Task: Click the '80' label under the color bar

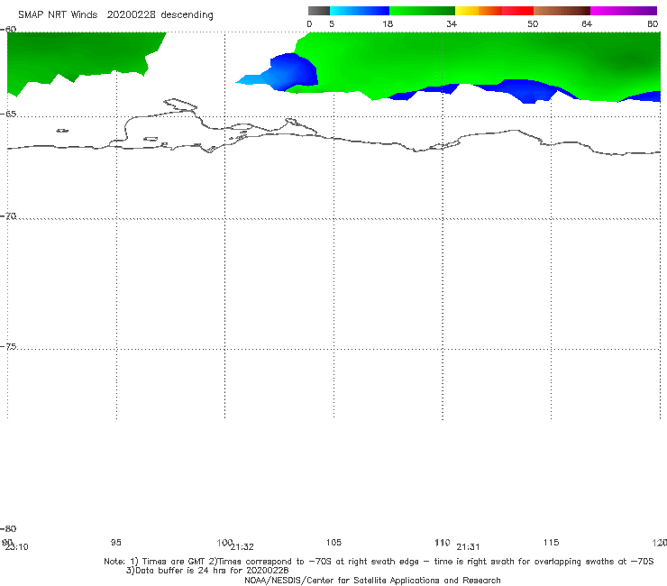Action: click(x=653, y=23)
